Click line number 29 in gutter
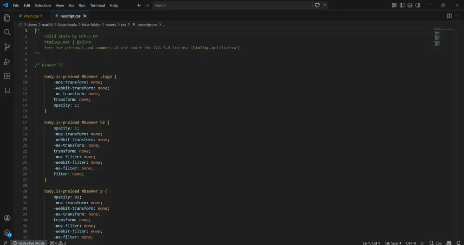464x245 pixels. click(25, 191)
